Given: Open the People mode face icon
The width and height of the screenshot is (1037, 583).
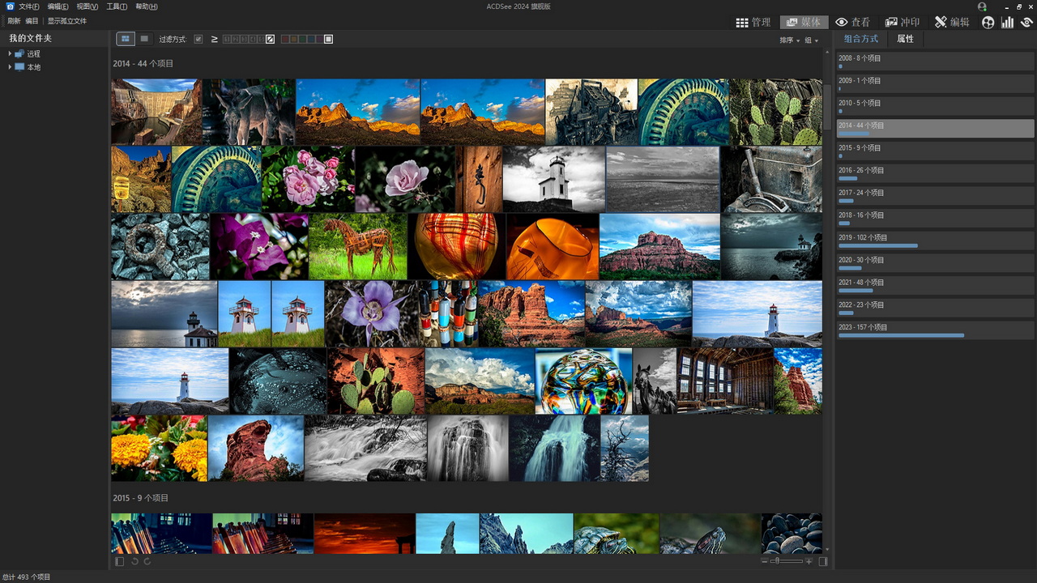Looking at the screenshot, I should 988,22.
